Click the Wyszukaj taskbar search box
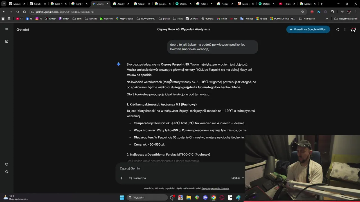 tap(148, 198)
